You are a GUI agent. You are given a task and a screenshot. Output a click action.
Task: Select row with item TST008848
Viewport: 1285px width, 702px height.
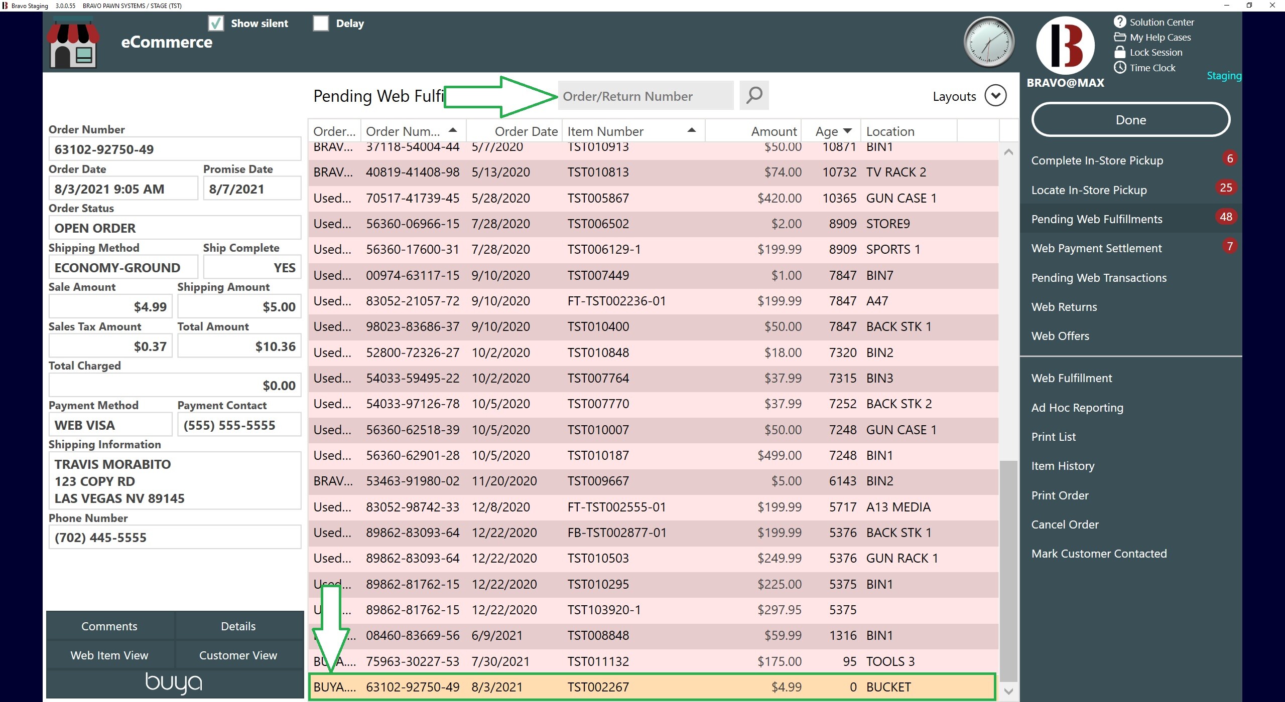653,635
